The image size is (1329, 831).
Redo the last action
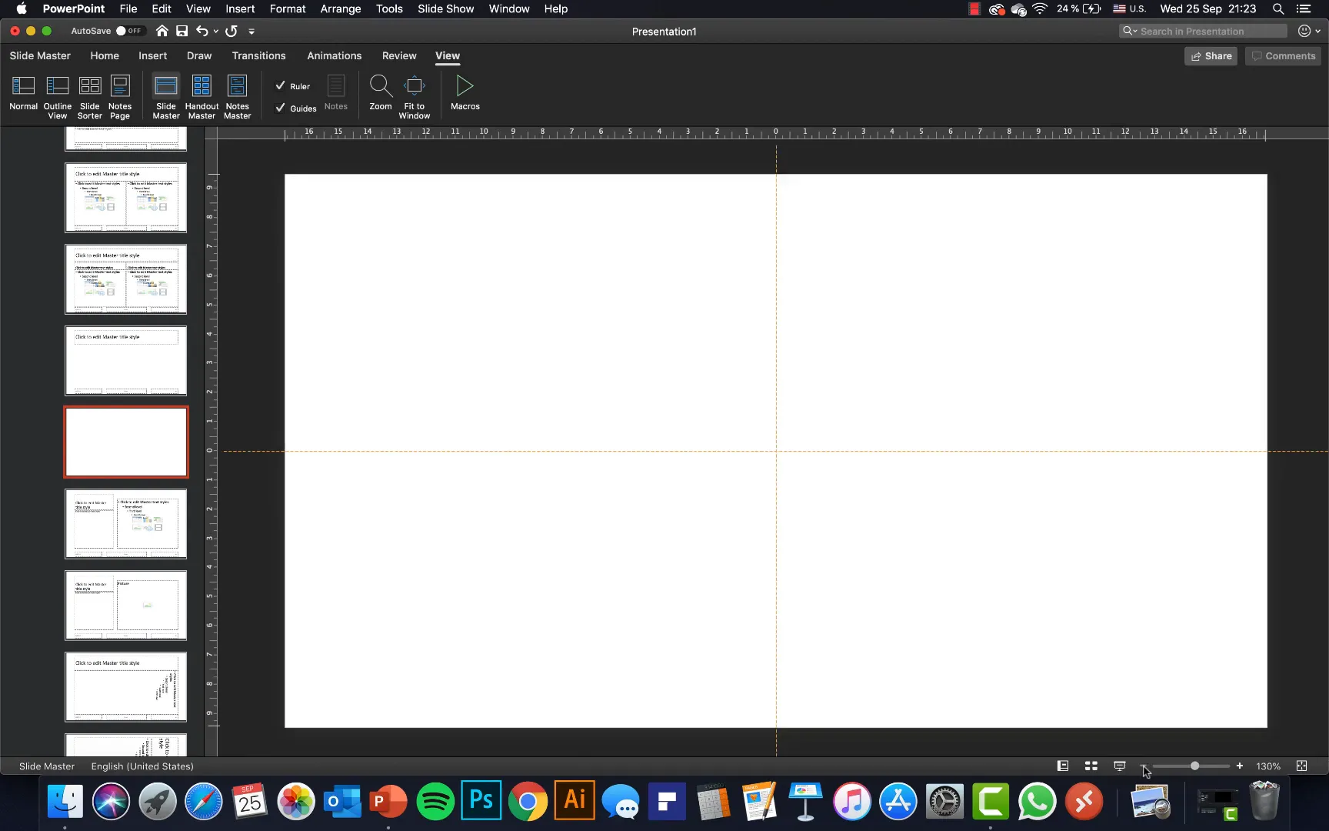[231, 31]
